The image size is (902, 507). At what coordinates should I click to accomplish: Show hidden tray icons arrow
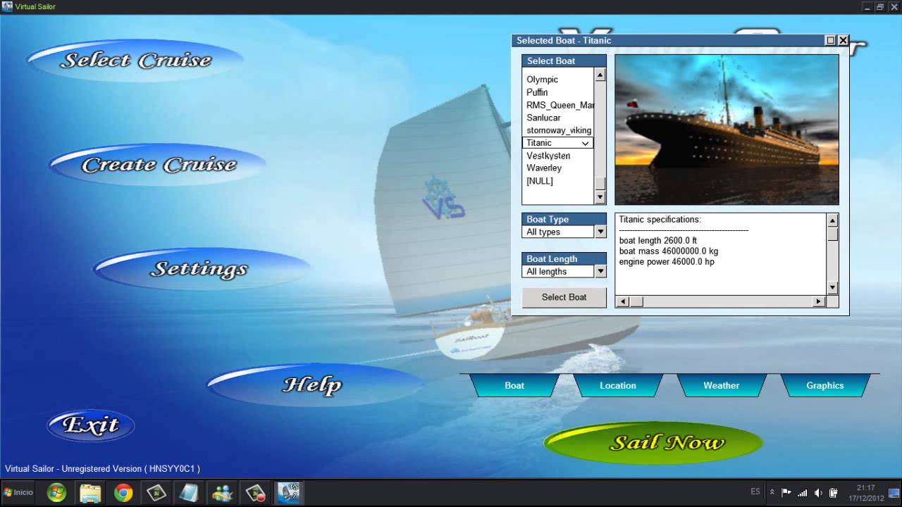pos(772,492)
